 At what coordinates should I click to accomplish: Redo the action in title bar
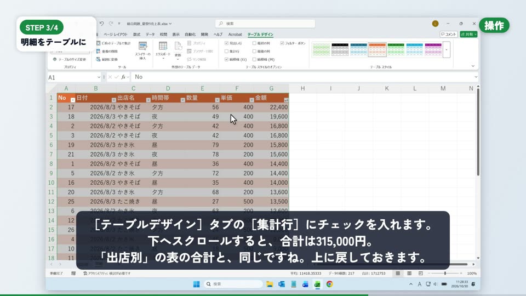coord(111,24)
